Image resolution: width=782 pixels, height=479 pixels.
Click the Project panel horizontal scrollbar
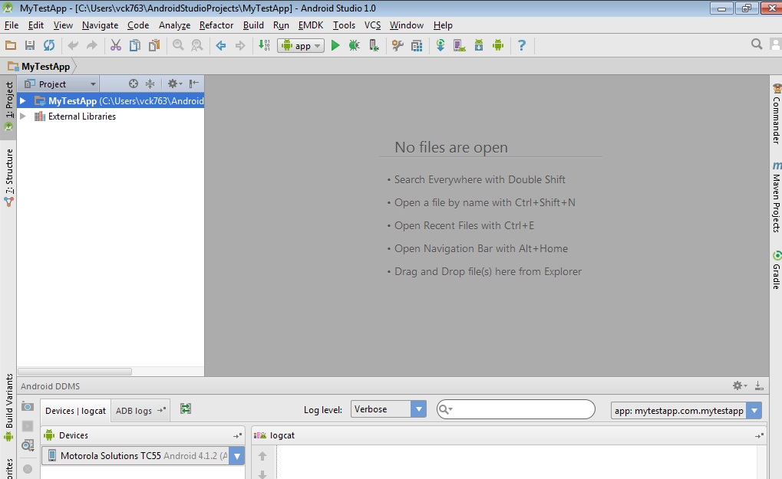tap(74, 372)
